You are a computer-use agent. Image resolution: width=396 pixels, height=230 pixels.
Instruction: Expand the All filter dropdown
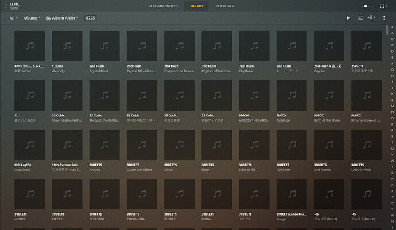pos(13,18)
